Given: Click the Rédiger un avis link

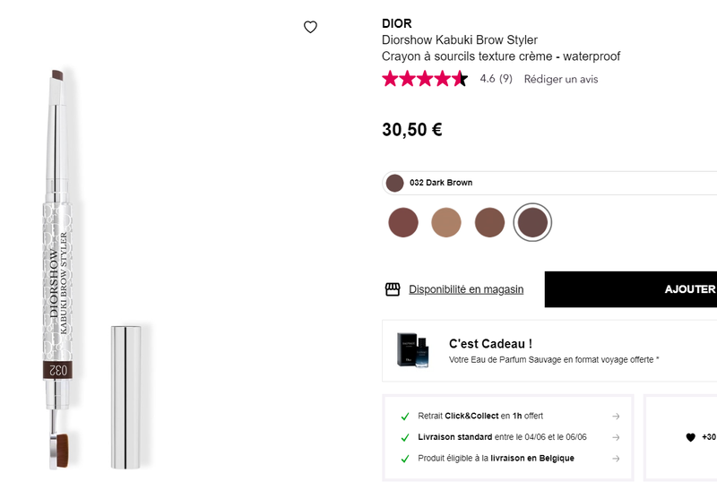Looking at the screenshot, I should pos(561,79).
